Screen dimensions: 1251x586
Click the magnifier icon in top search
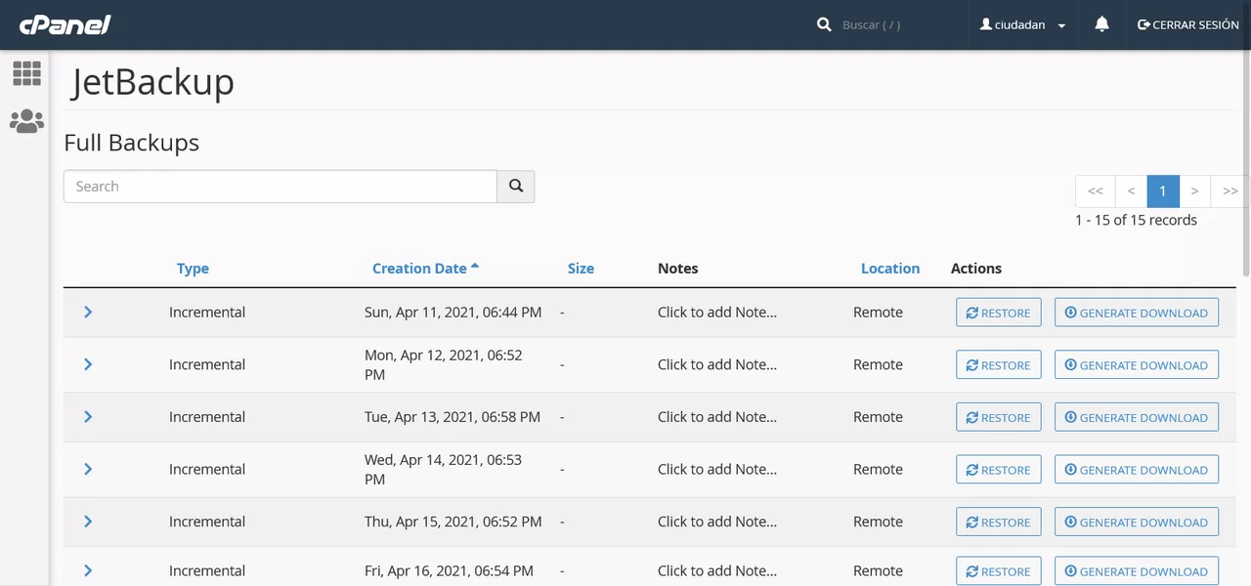tap(824, 24)
